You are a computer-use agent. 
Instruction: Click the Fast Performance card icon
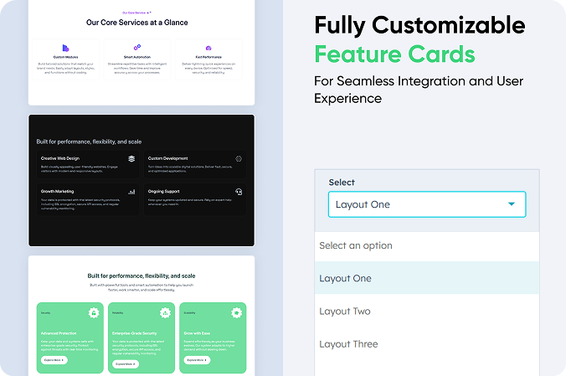(x=208, y=48)
